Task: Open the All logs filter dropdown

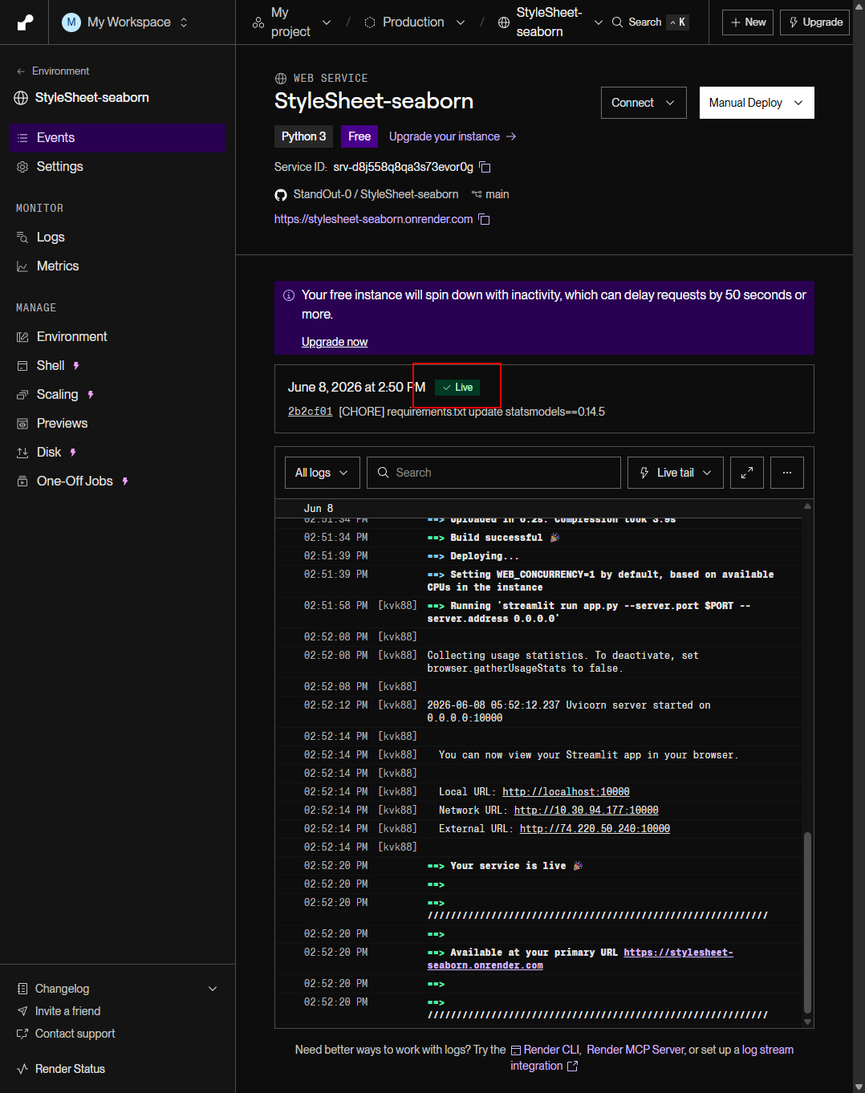Action: tap(322, 473)
